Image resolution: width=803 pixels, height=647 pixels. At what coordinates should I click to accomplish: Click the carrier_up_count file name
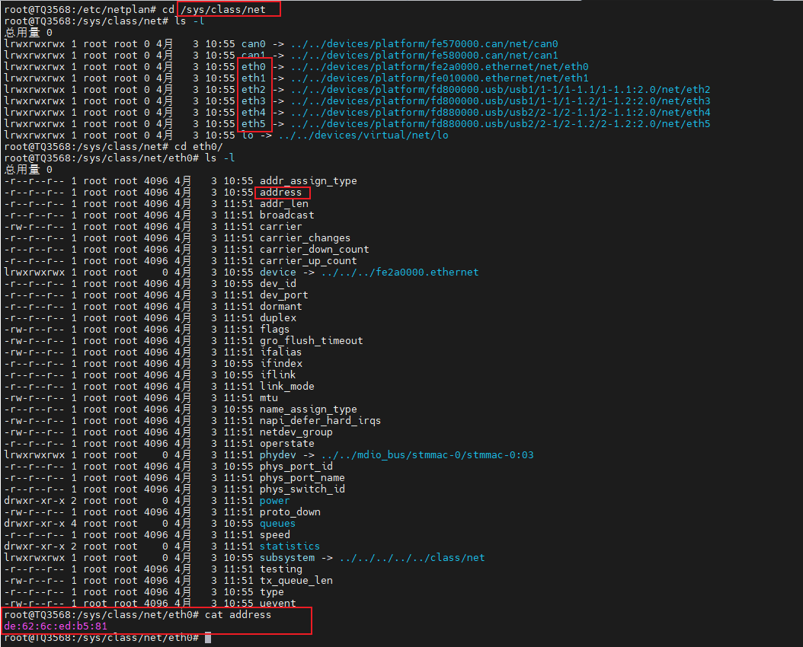309,261
